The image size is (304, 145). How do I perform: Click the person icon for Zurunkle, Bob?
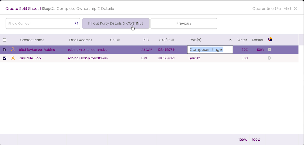pyautogui.click(x=13, y=58)
